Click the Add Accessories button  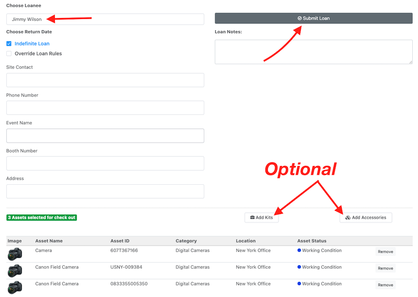(365, 218)
